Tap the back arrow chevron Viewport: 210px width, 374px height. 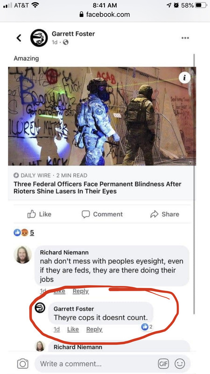click(19, 38)
